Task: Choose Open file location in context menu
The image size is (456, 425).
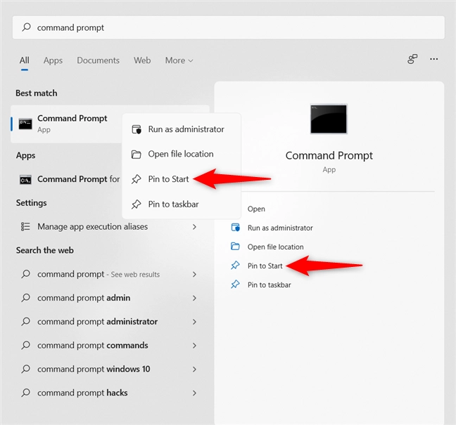Action: [x=182, y=154]
